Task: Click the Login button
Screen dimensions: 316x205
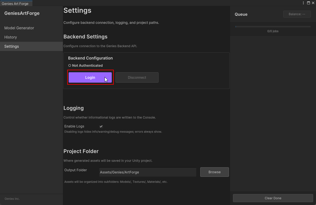Action: [x=90, y=77]
